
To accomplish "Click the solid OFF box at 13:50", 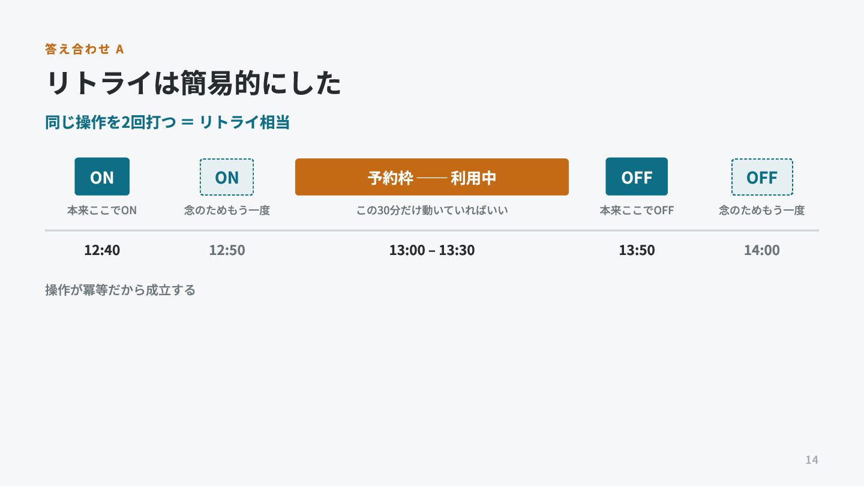I will pyautogui.click(x=637, y=176).
